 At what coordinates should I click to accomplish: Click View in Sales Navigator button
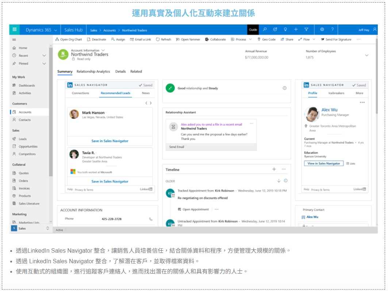324,163
